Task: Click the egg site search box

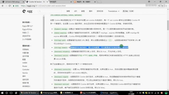Action: pyautogui.click(x=50, y=11)
